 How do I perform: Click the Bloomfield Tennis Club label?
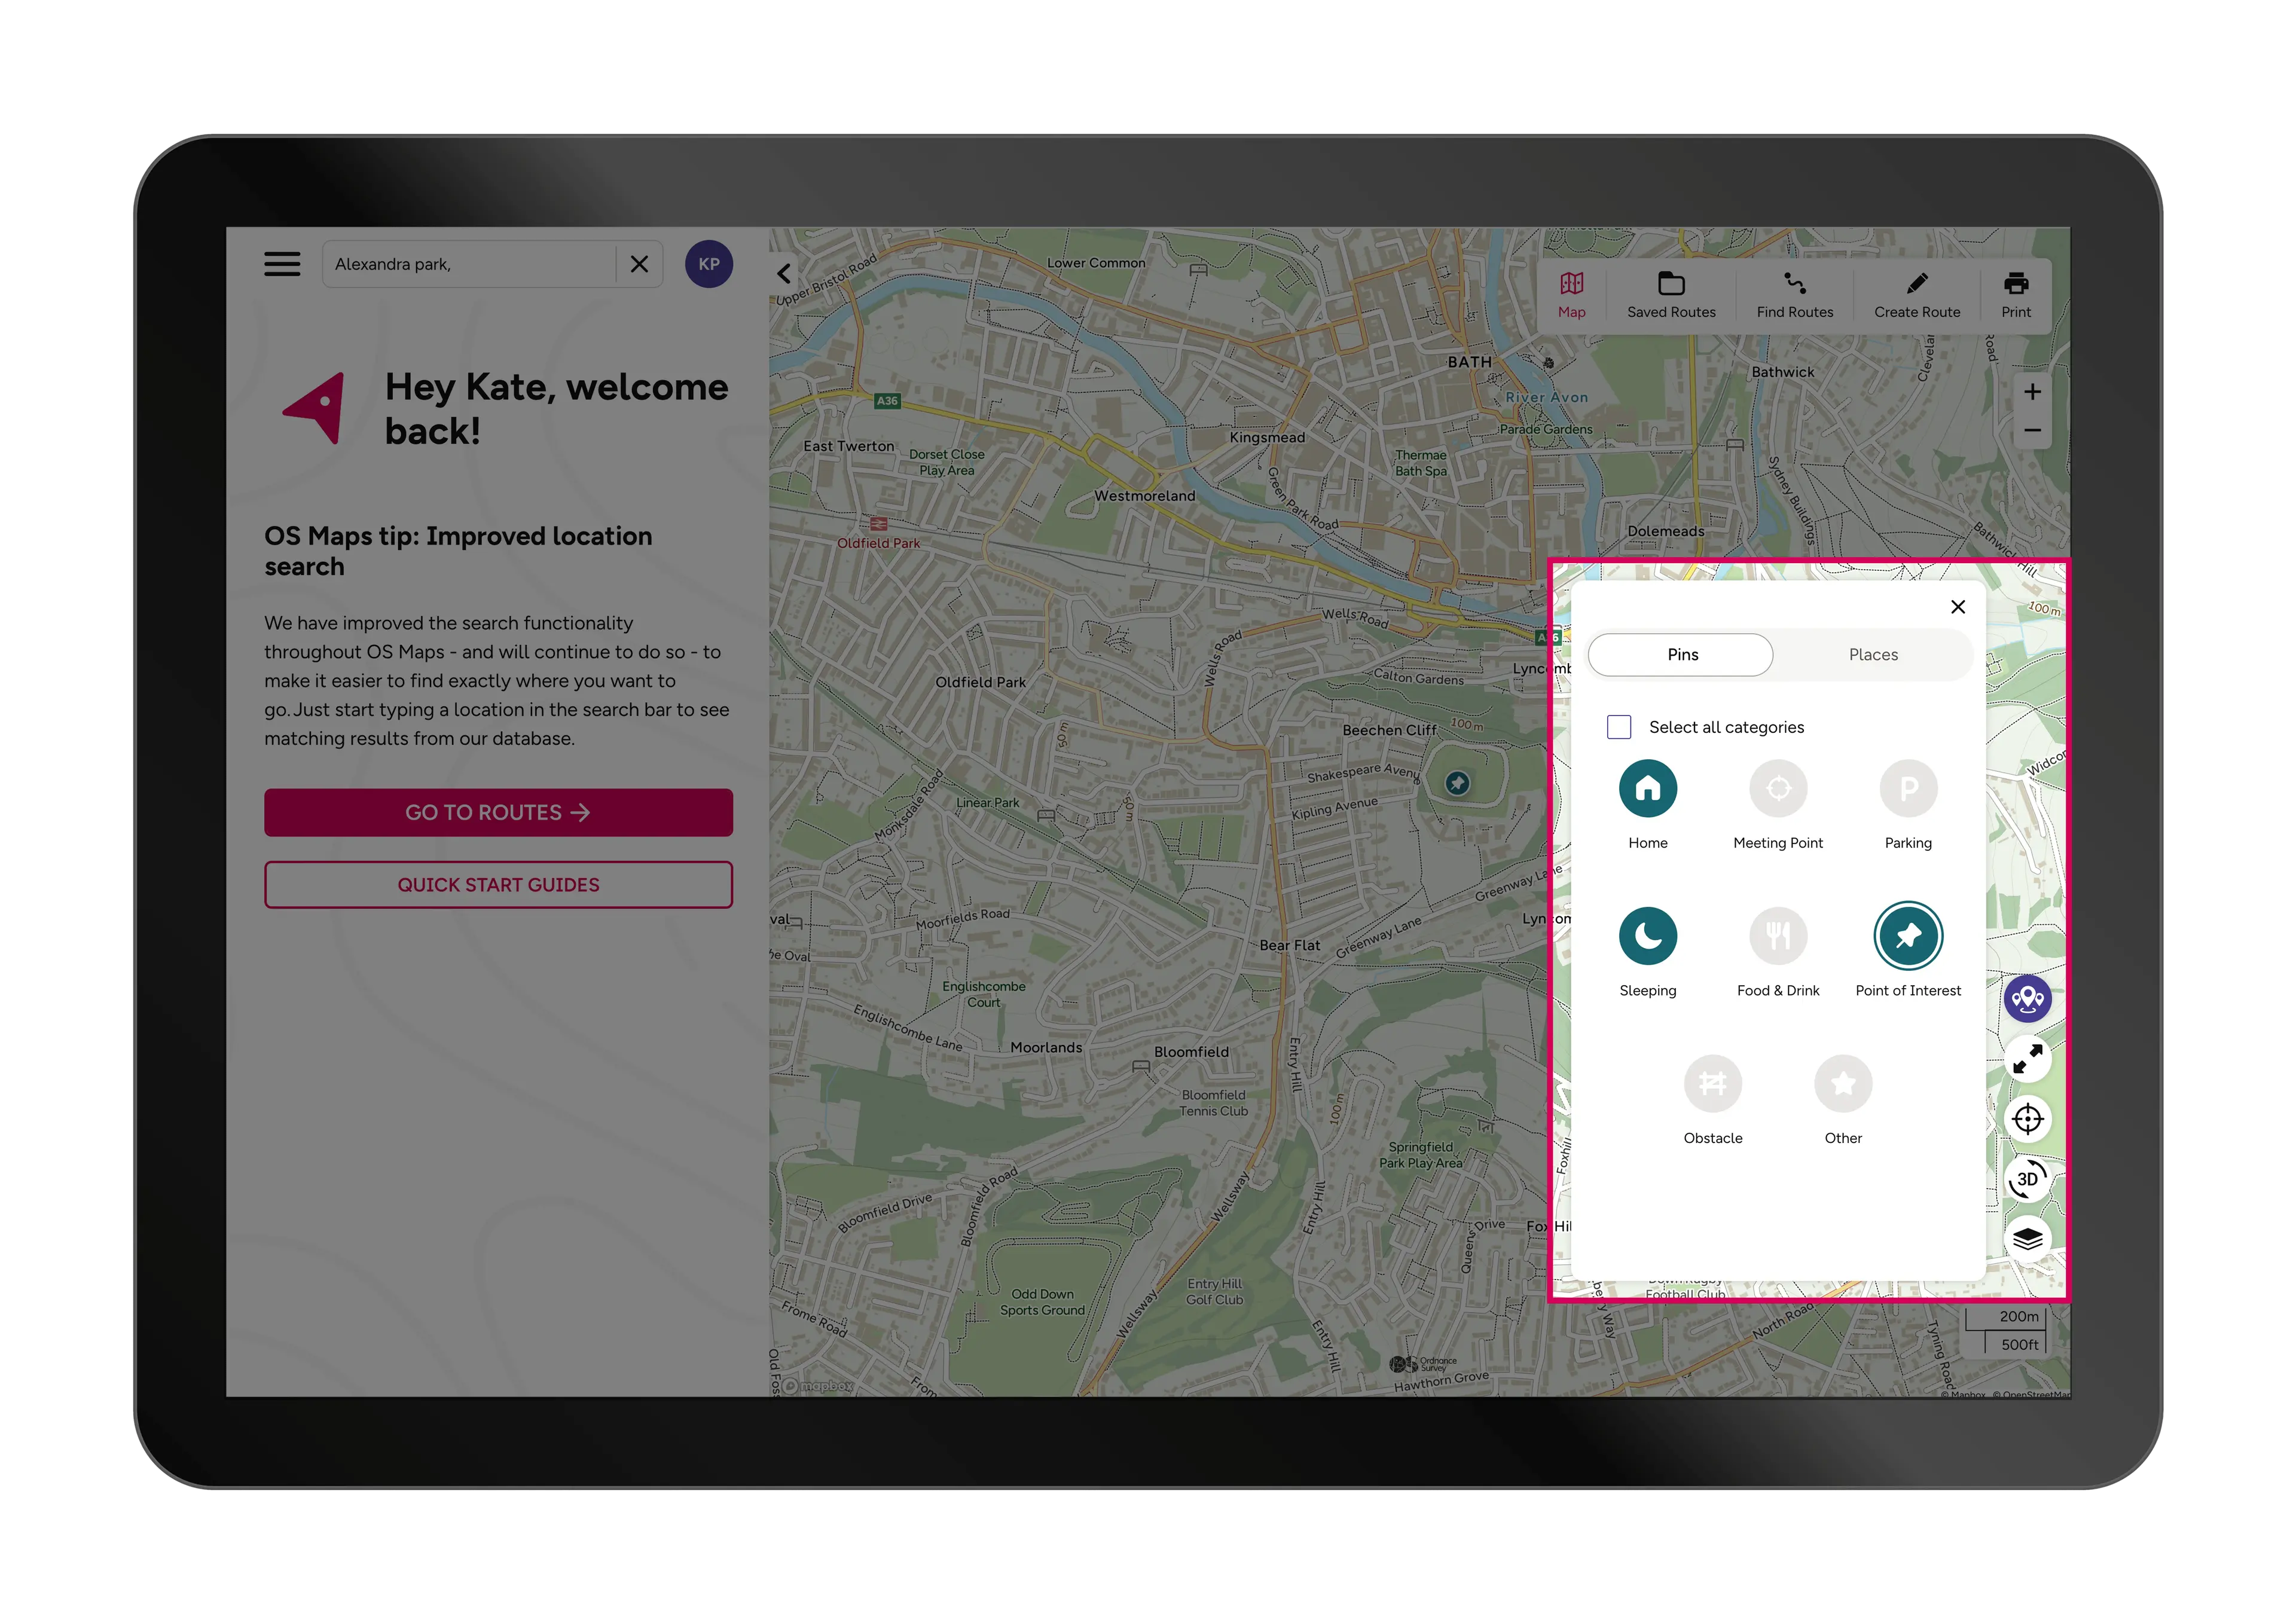pos(1213,1103)
